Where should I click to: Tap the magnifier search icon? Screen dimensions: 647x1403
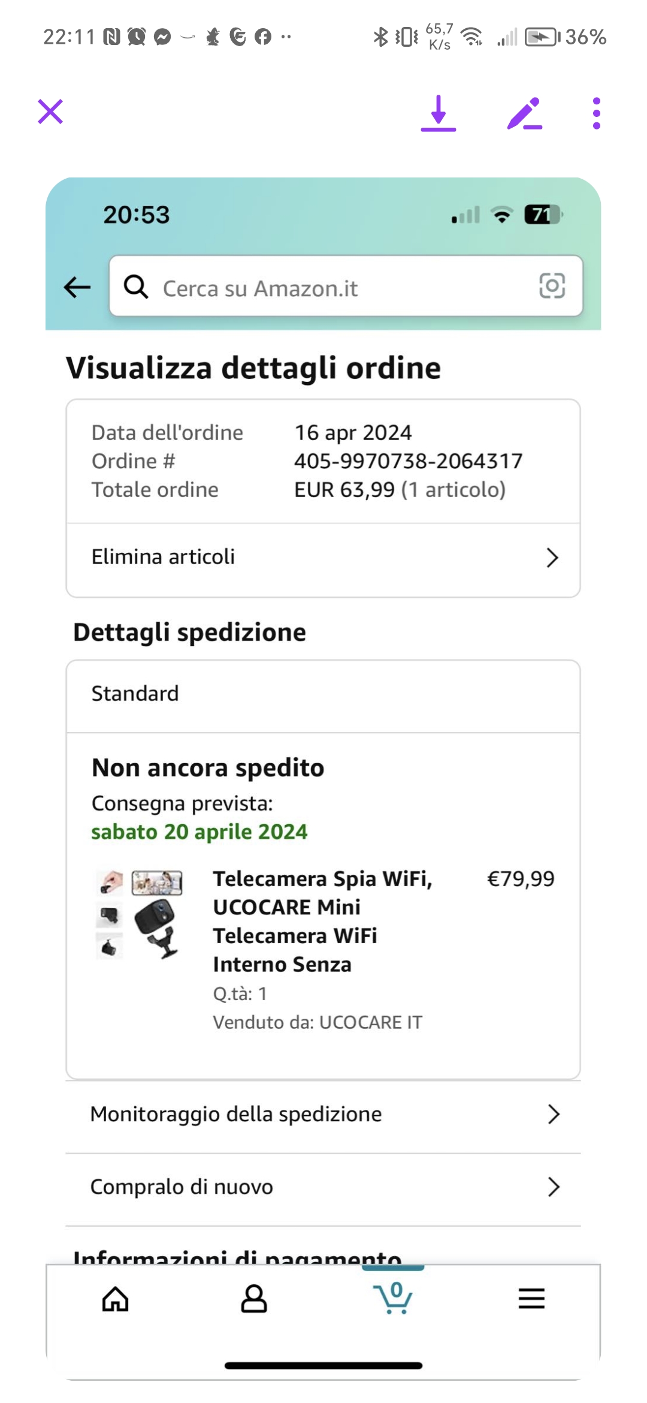[136, 287]
